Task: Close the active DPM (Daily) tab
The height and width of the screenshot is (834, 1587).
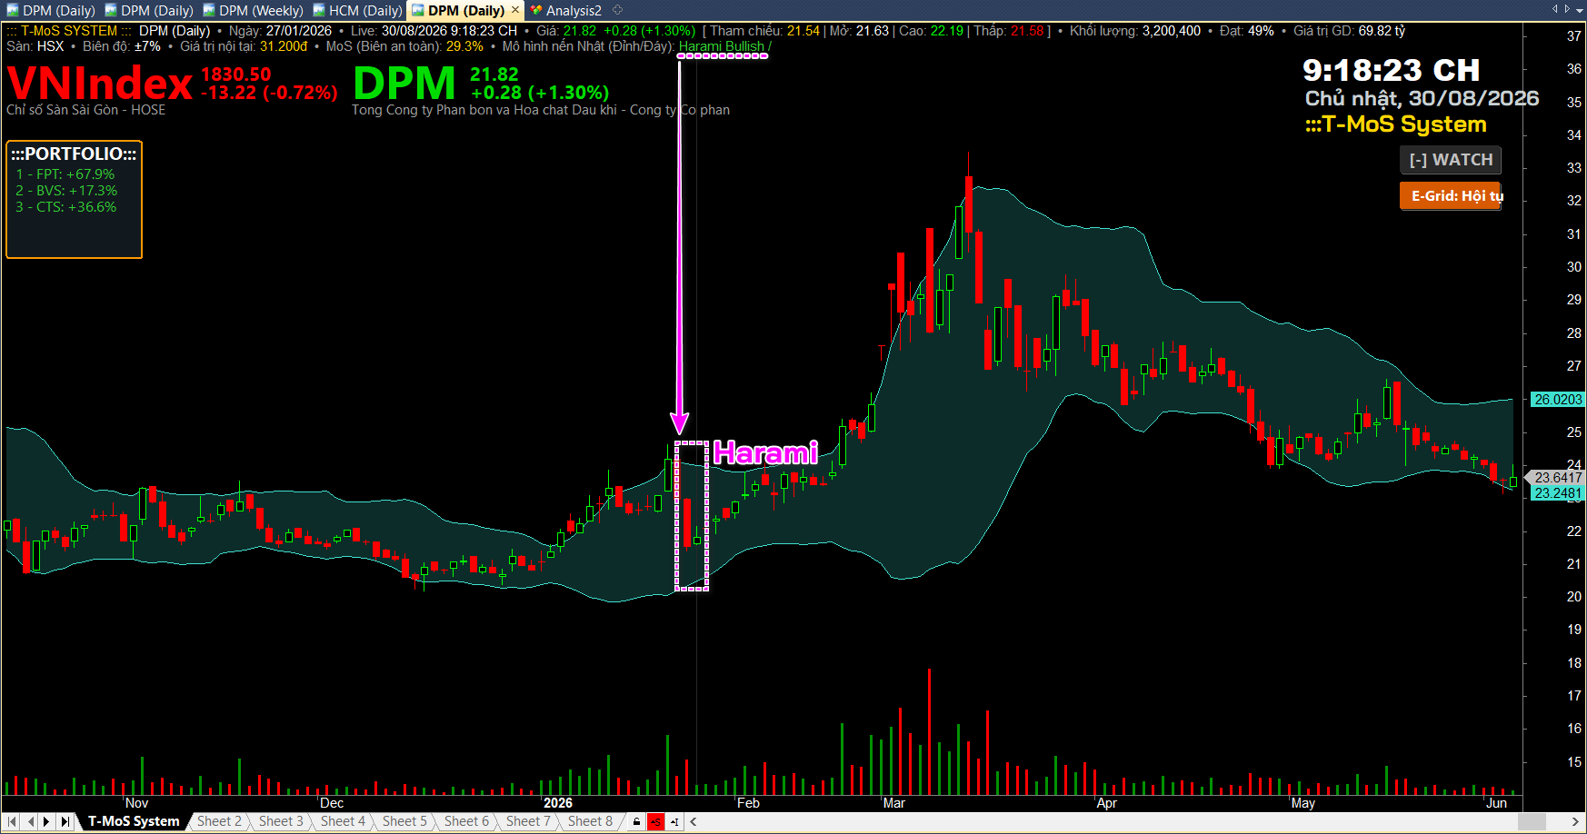Action: click(x=514, y=10)
